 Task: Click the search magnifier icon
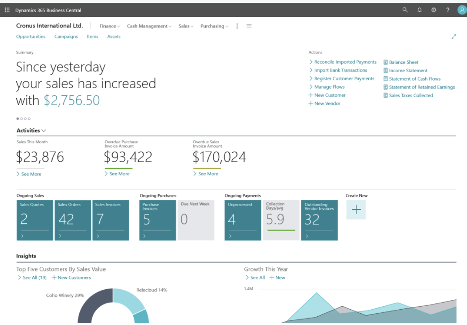coord(405,10)
